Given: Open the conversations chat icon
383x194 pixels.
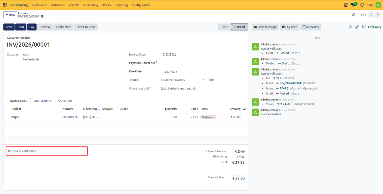Looking at the screenshot, I should pyautogui.click(x=353, y=4).
